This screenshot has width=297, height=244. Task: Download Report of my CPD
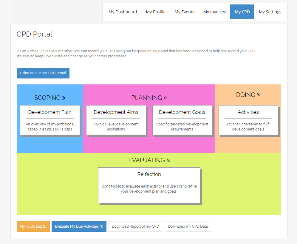[x=135, y=226]
